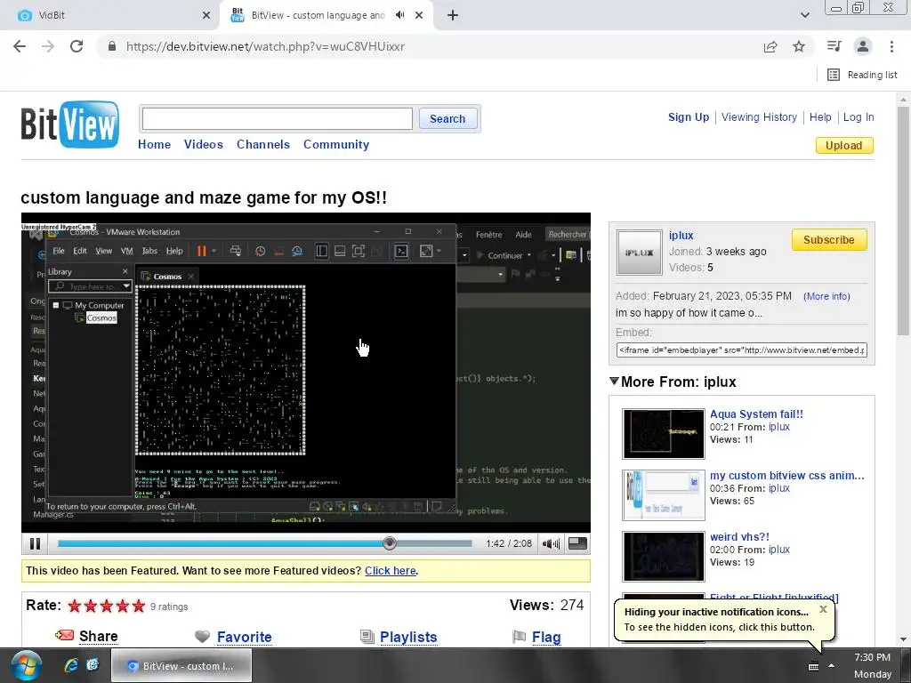911x683 pixels.
Task: Open the Help link
Action: [x=819, y=117]
